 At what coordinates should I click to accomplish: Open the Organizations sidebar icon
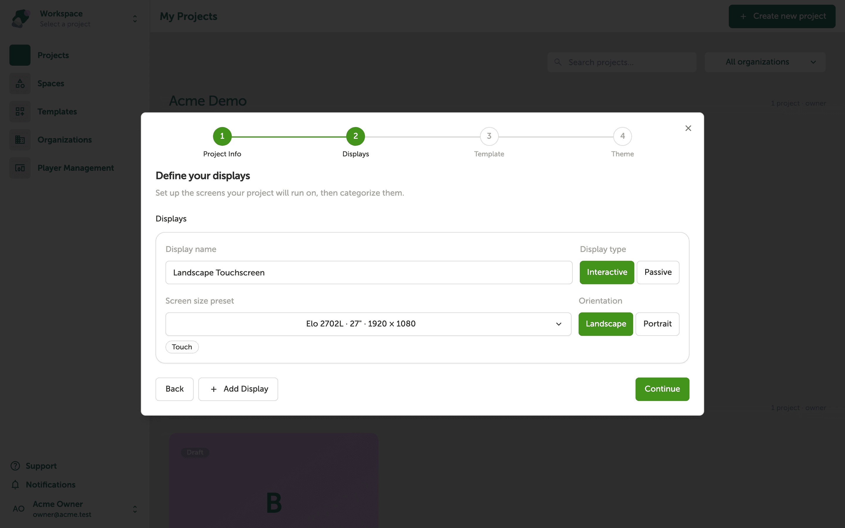pyautogui.click(x=20, y=140)
